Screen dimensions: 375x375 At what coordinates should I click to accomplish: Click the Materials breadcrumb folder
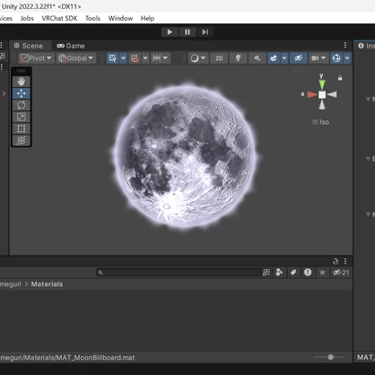(x=47, y=284)
